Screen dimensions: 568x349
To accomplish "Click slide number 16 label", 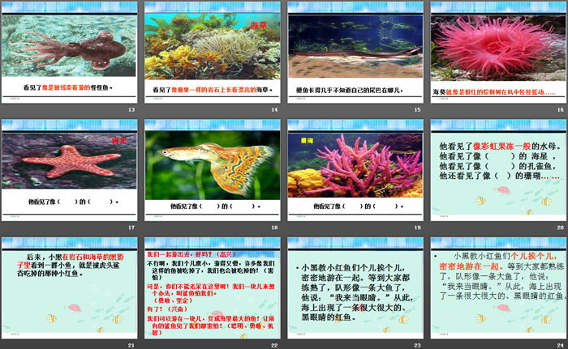I will pyautogui.click(x=561, y=109).
